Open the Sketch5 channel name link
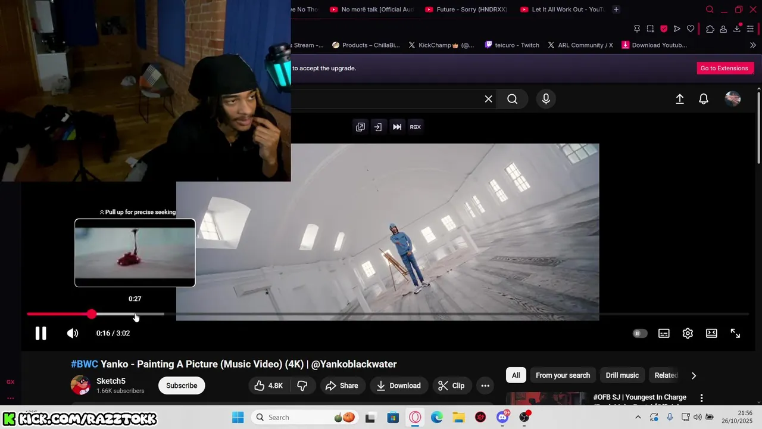 point(111,381)
